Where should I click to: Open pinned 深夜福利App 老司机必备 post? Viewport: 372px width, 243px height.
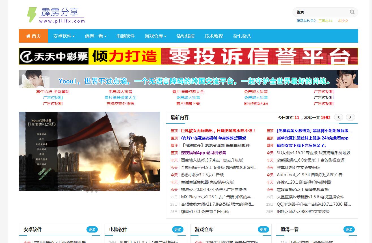coord(204,153)
